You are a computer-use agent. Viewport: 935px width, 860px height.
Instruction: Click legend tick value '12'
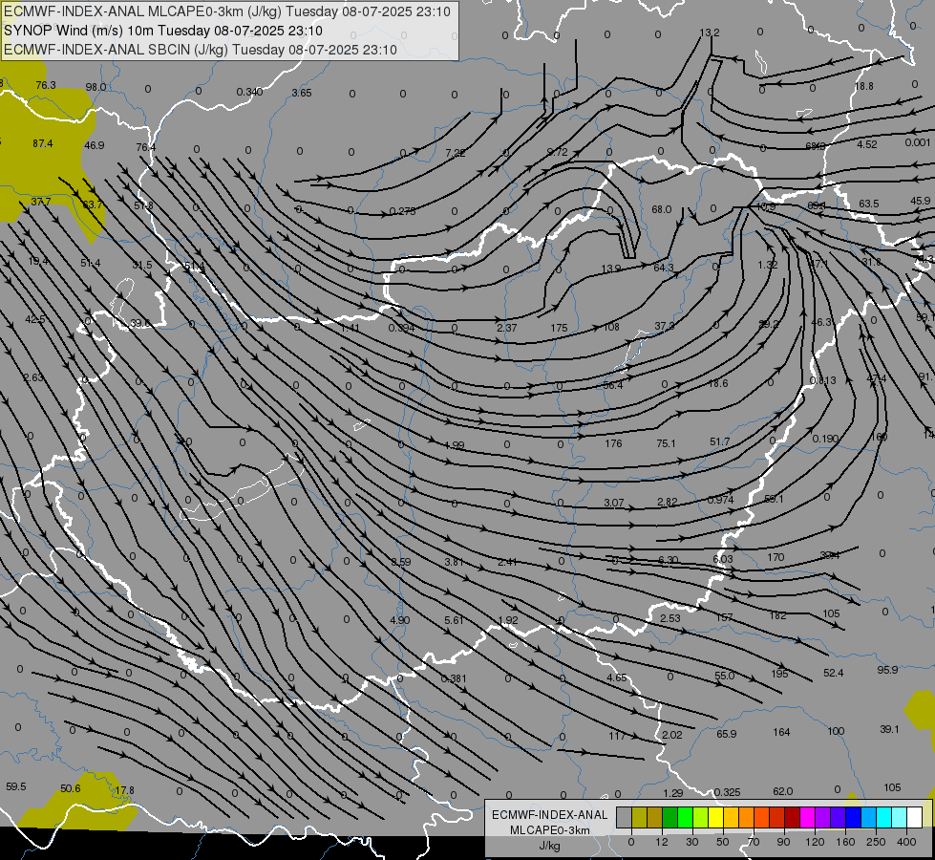click(662, 842)
